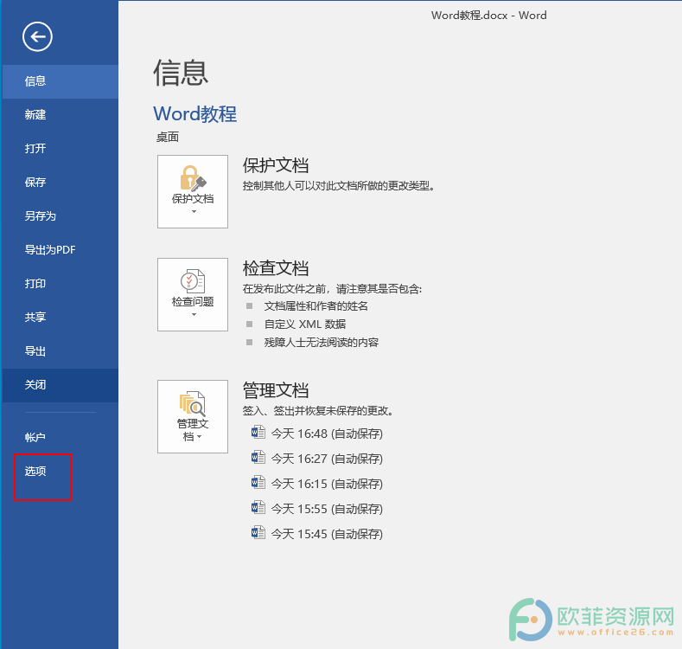Expand the 保护文档 button dropdown arrow
The width and height of the screenshot is (682, 649).
click(194, 212)
